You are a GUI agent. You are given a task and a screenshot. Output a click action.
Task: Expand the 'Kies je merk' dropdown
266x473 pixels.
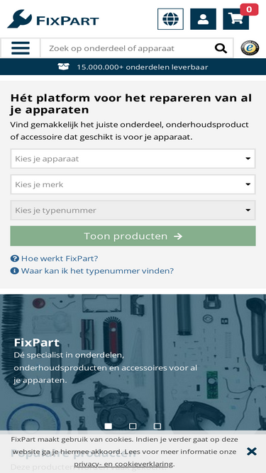click(133, 184)
